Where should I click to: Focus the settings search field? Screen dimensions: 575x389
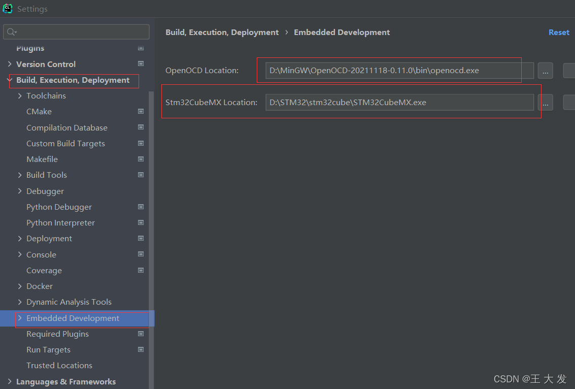(x=76, y=32)
